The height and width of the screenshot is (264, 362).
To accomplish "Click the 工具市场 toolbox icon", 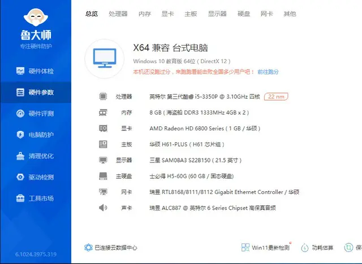I will click(x=20, y=198).
